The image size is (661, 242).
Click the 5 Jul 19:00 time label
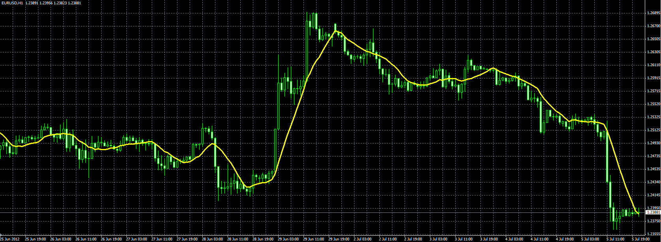click(641, 239)
